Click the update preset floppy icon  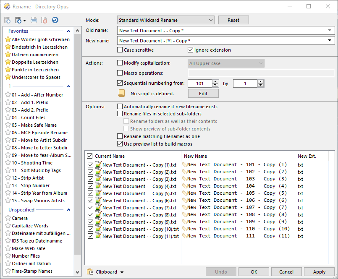pos(7,20)
